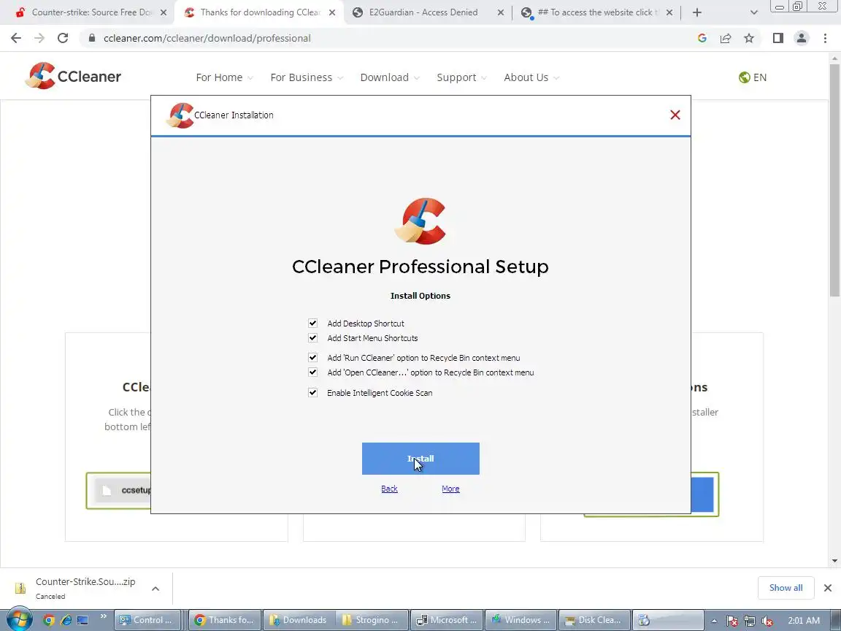
Task: Expand options for Counter-Strike zip download
Action: [155, 589]
